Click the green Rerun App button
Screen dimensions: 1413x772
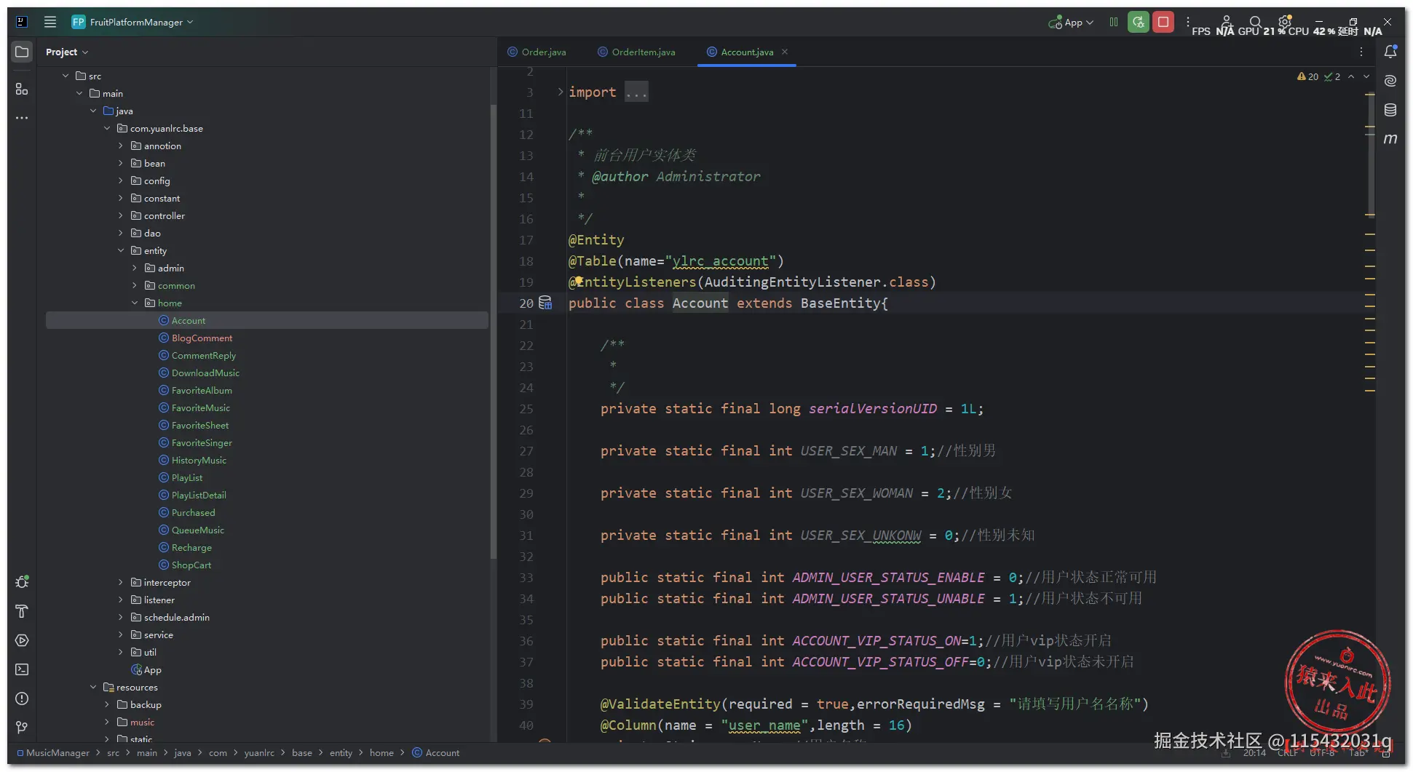[x=1139, y=22]
